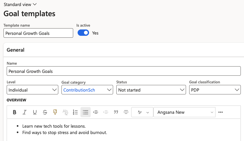Select the format painter brush icon
The height and width of the screenshot is (141, 244).
[x=55, y=112]
